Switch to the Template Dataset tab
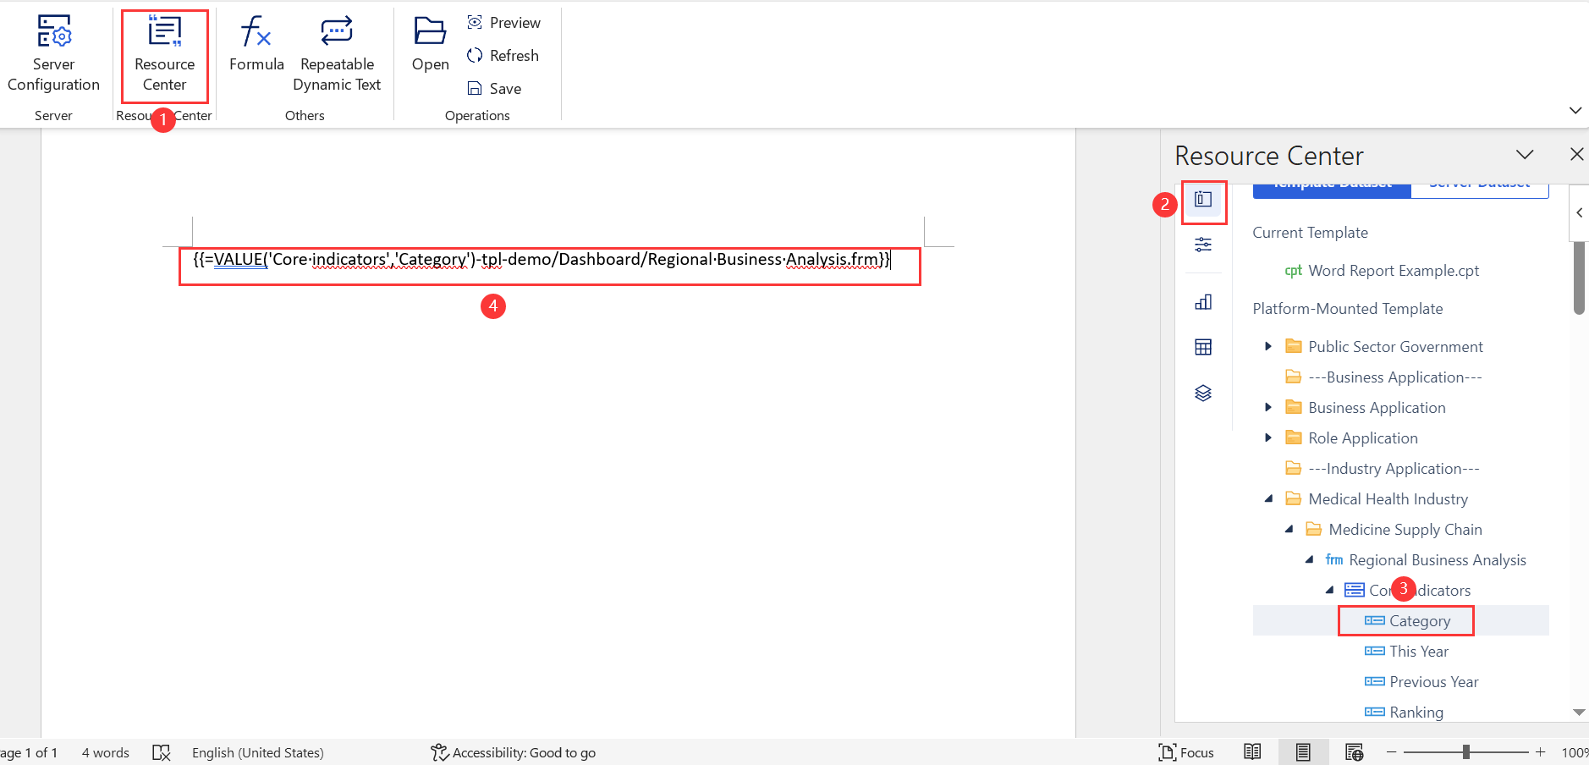The height and width of the screenshot is (765, 1589). point(1332,190)
